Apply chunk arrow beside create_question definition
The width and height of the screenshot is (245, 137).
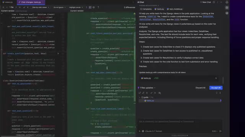(58, 54)
